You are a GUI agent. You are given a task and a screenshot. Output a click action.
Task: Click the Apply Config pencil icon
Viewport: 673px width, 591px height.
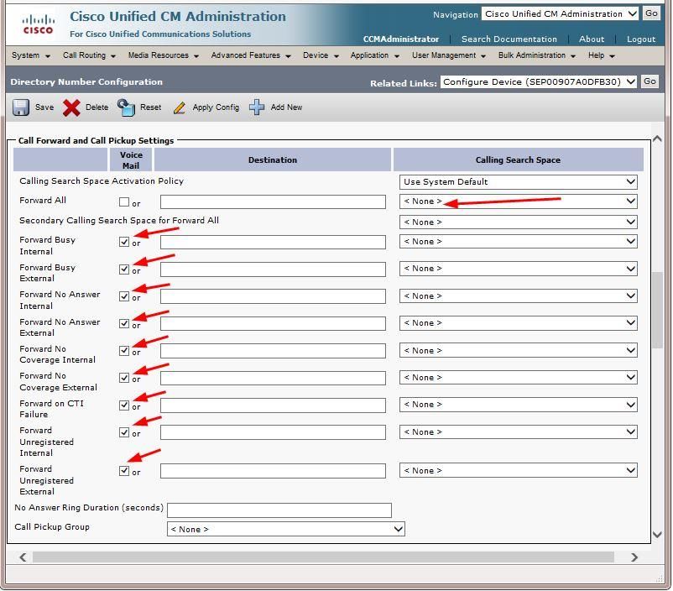[x=180, y=107]
